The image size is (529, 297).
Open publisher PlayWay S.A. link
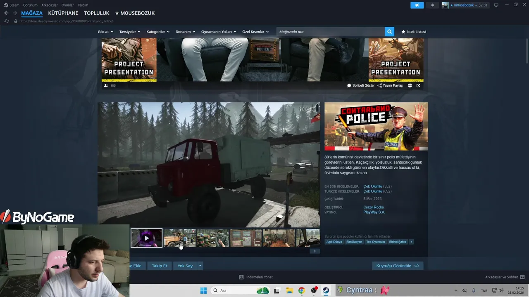tap(374, 212)
